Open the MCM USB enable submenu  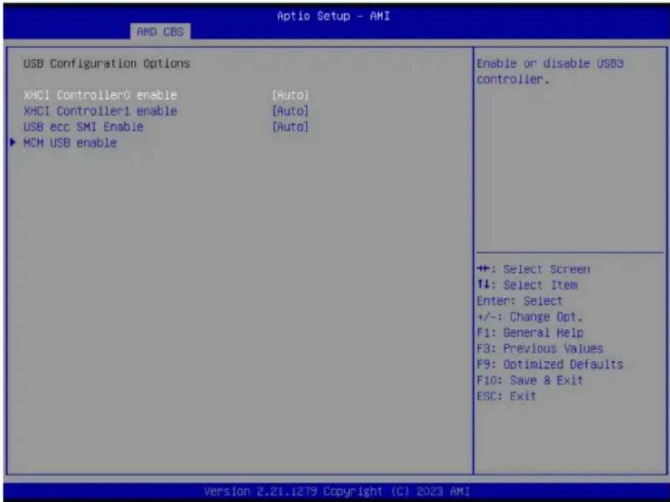(x=70, y=143)
